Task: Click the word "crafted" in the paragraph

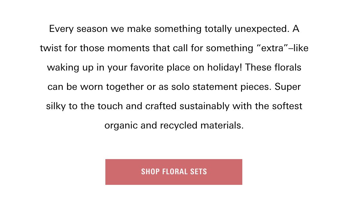Action: (x=161, y=106)
